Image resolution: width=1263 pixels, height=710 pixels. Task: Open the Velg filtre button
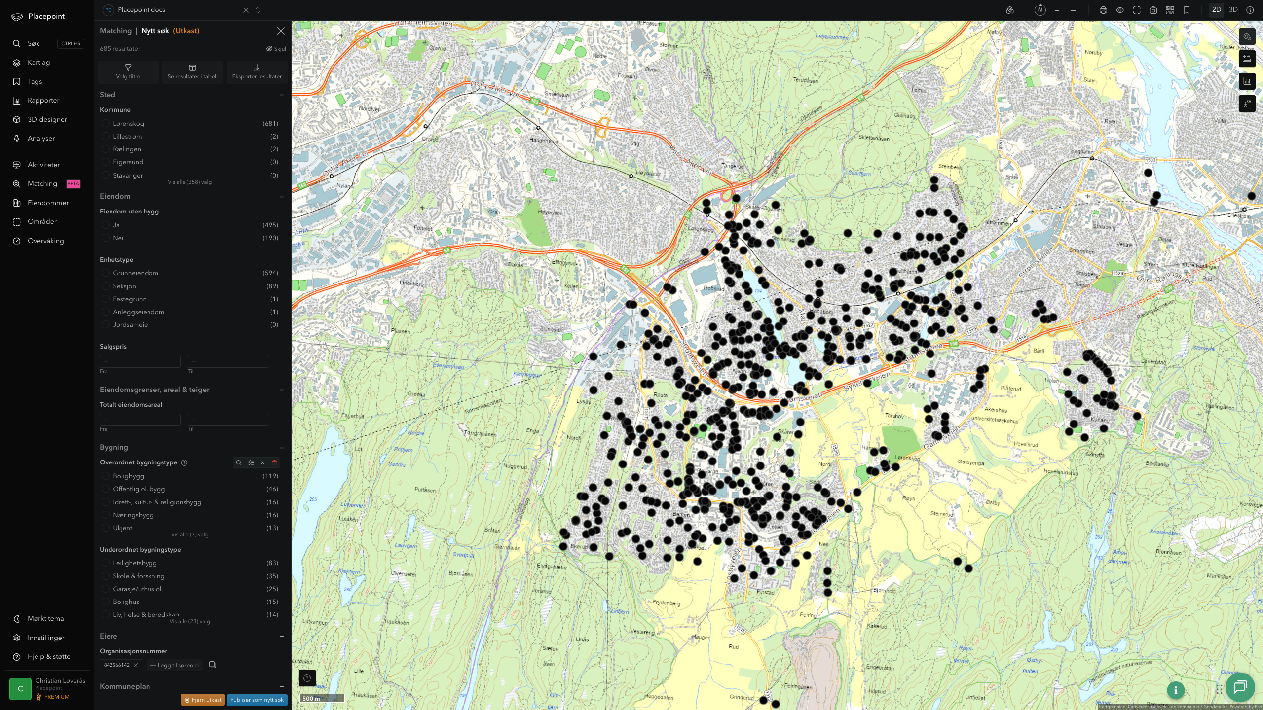click(128, 72)
